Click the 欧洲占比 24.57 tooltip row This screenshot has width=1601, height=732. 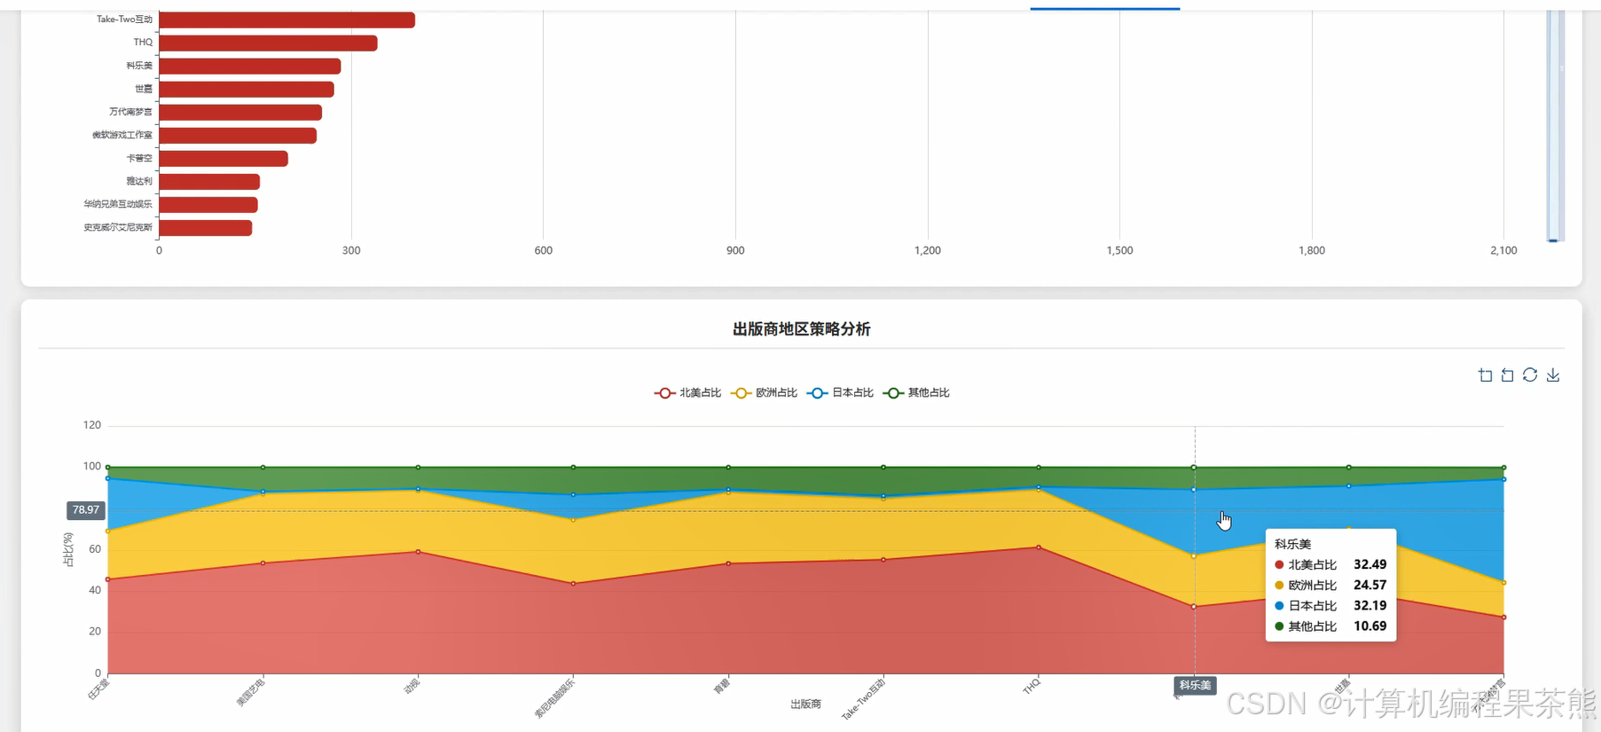tap(1330, 585)
